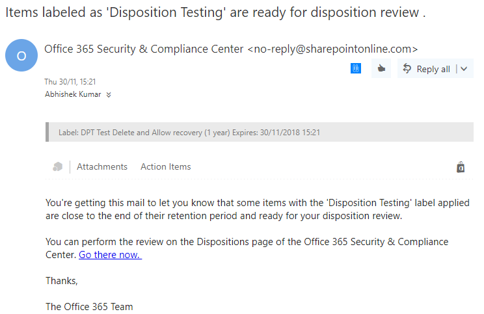
Task: Click the sender avatar circle with letter O
Action: [x=21, y=55]
